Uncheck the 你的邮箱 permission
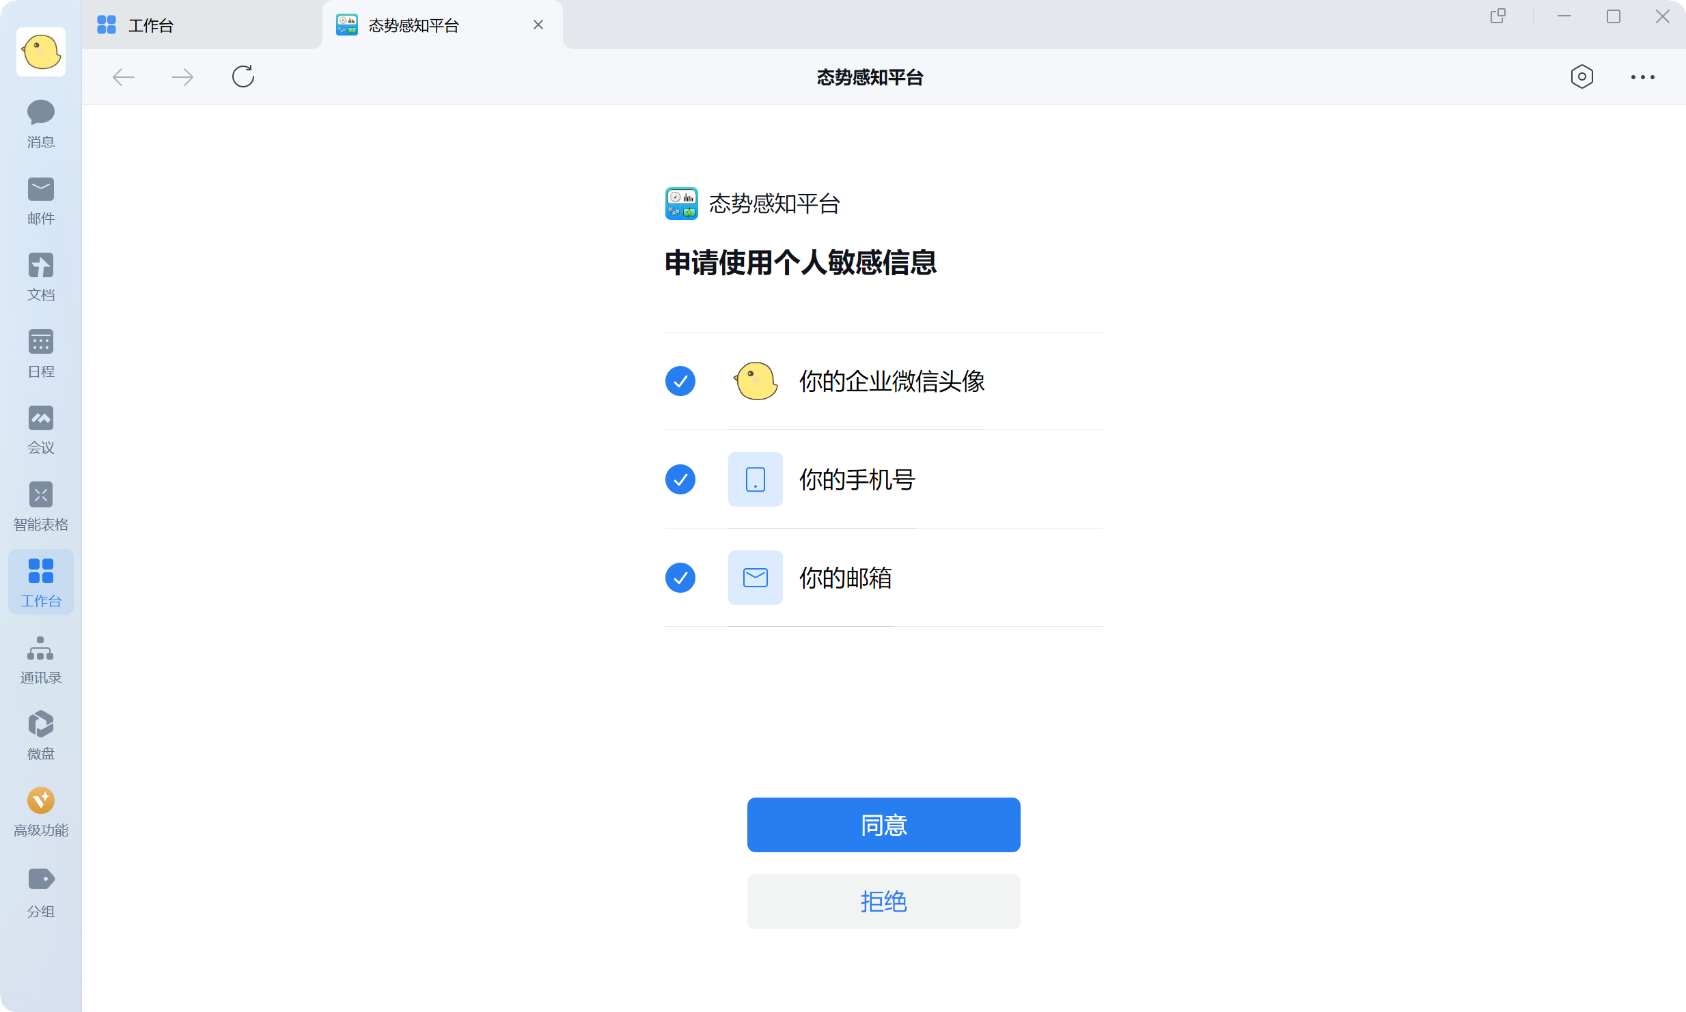This screenshot has height=1012, width=1686. tap(680, 577)
